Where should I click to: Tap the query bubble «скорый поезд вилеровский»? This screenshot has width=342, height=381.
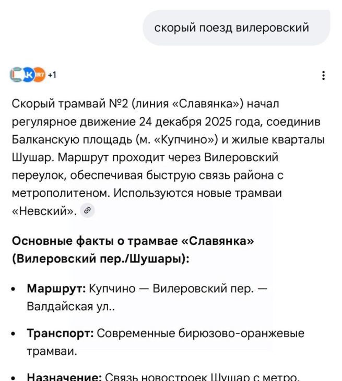tap(236, 28)
